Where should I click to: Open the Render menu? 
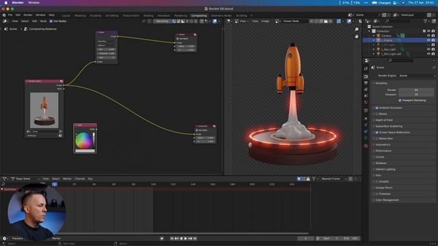28,15
